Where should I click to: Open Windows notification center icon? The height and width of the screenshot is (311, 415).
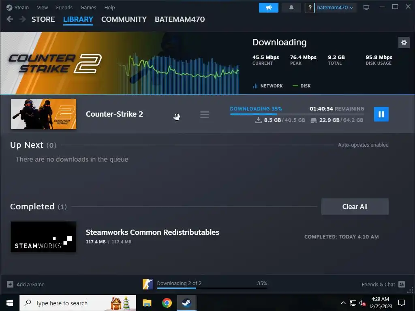point(402,303)
